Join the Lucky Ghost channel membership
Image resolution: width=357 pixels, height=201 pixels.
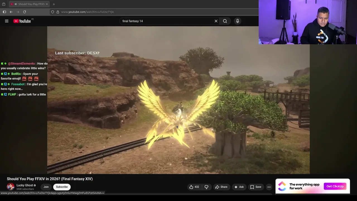click(46, 187)
